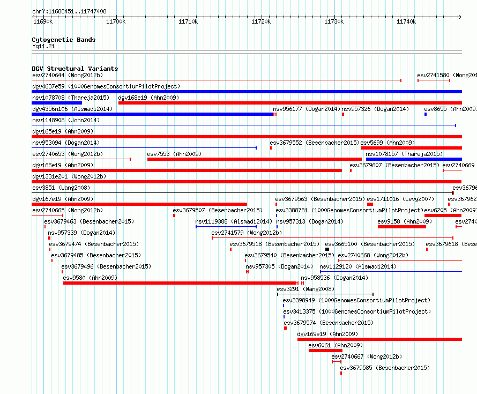Click dgv167e19 (Ahn2009) label
Viewport: 477px width, 394px height.
point(63,199)
